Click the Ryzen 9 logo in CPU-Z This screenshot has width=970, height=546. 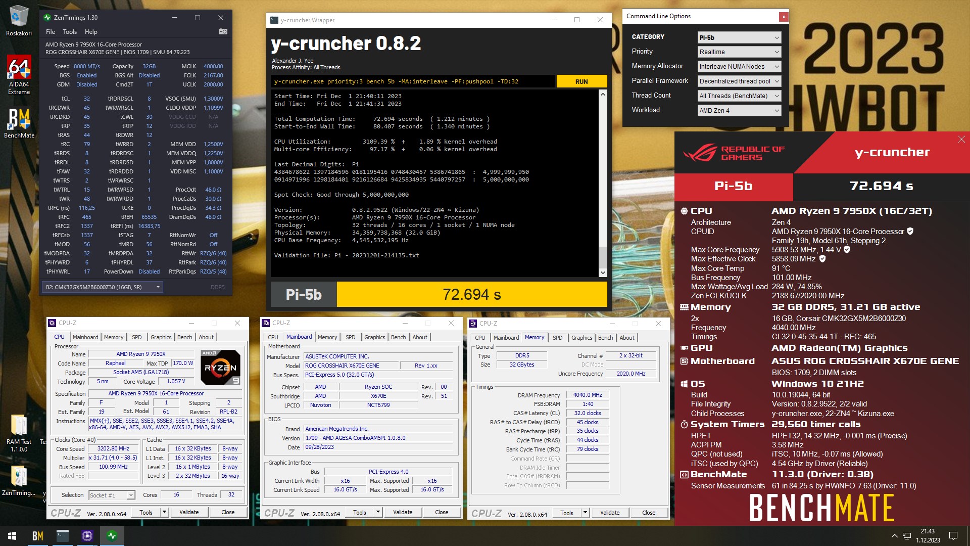click(221, 368)
